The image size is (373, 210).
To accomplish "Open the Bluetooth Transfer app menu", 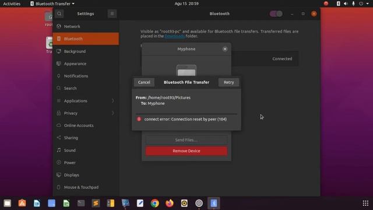I will click(x=52, y=3).
